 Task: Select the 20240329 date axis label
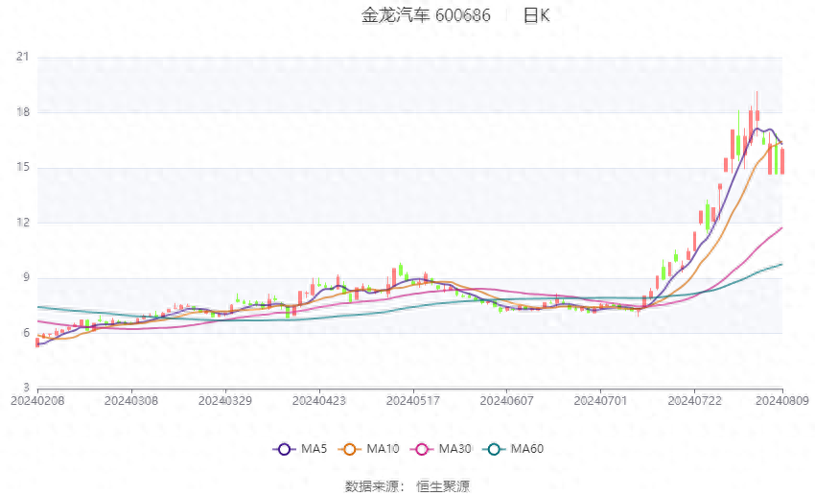click(x=225, y=401)
